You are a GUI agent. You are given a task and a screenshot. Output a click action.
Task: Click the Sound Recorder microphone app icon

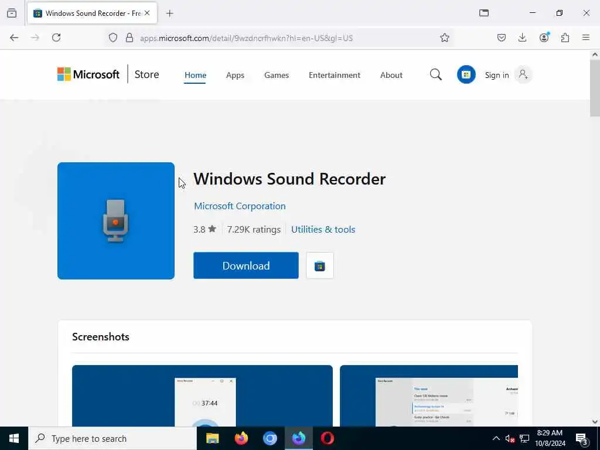(x=116, y=221)
